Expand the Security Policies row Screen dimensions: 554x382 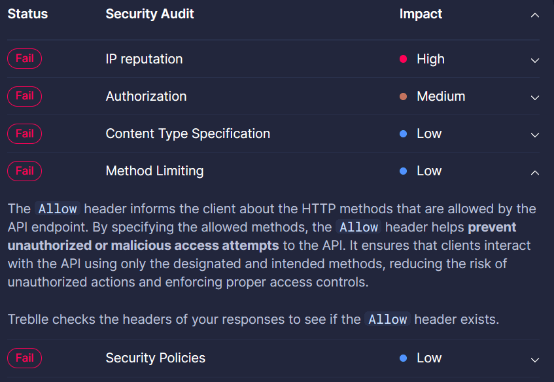pos(534,359)
